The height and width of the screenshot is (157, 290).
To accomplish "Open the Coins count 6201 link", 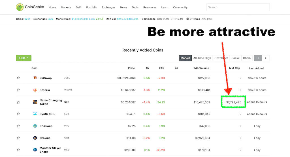I will 27,19.
